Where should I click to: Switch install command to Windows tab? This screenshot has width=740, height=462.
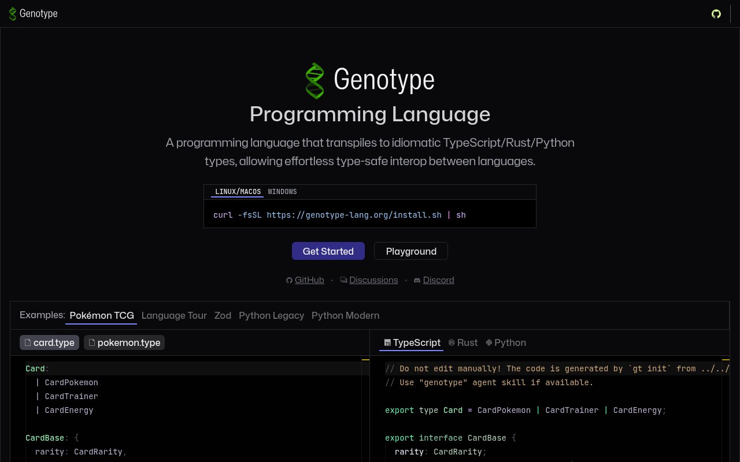click(x=282, y=192)
